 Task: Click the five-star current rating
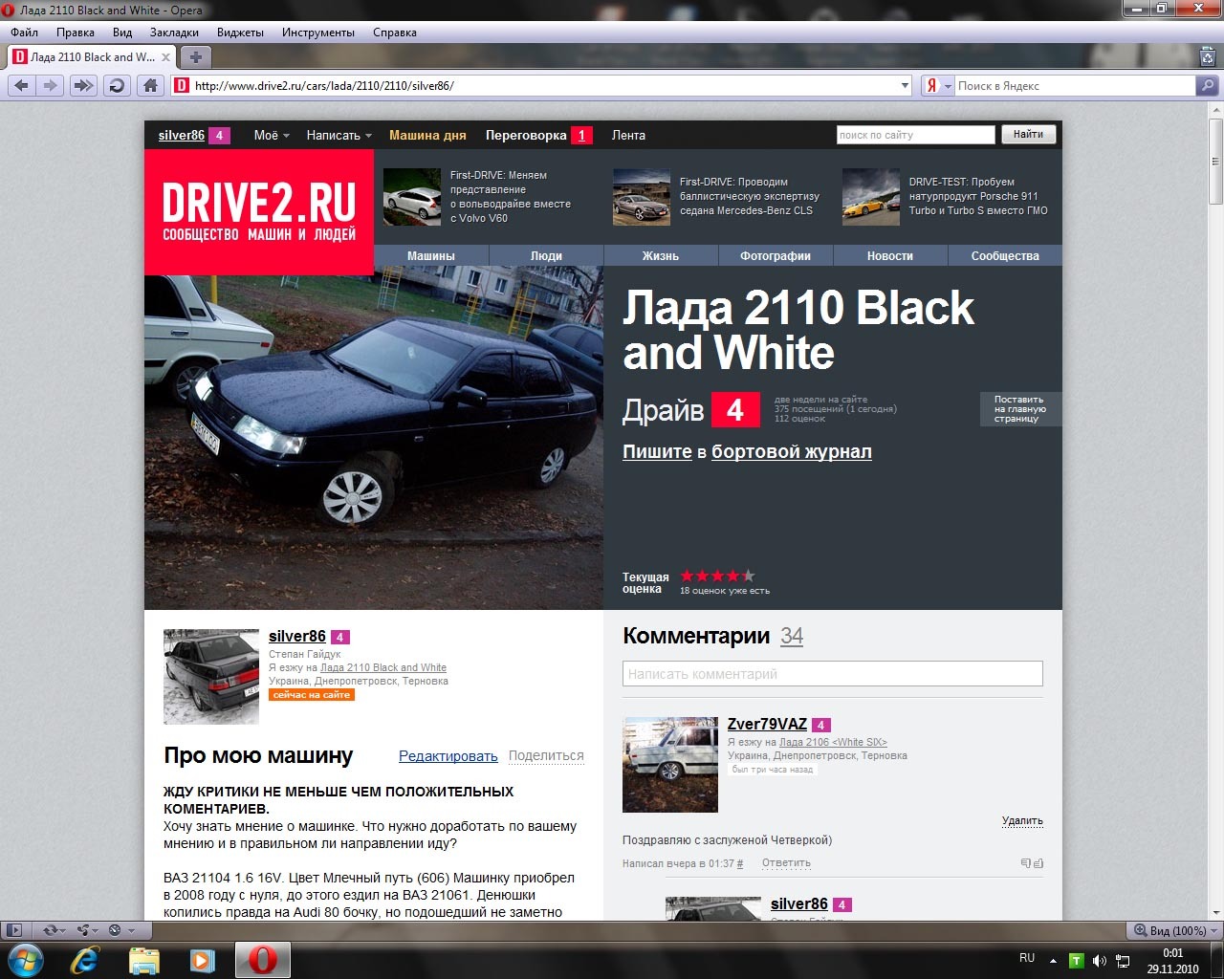tap(717, 576)
